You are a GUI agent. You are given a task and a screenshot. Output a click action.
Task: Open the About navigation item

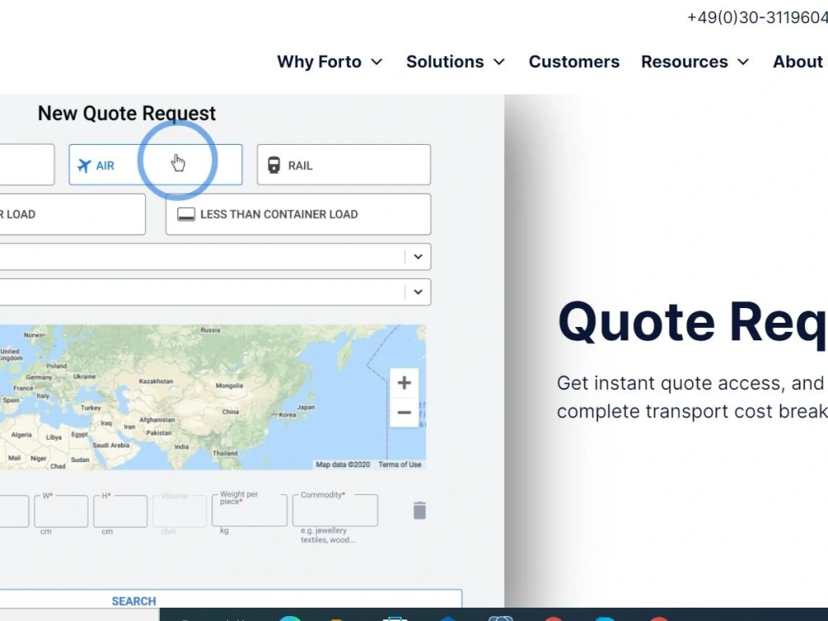point(798,62)
